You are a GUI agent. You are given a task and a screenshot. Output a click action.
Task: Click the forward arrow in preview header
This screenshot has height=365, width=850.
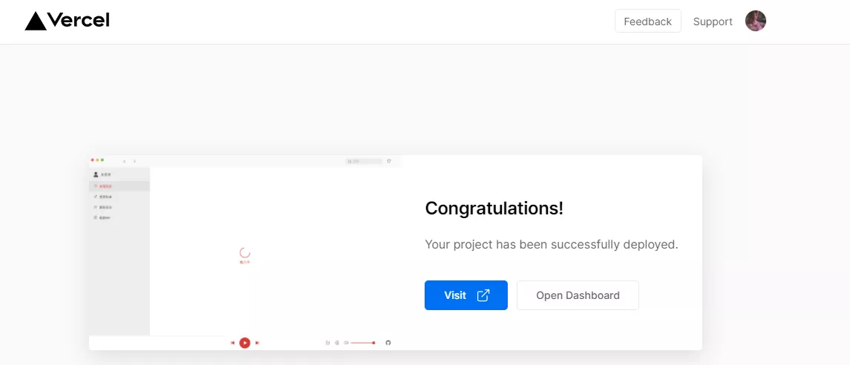[x=134, y=162]
